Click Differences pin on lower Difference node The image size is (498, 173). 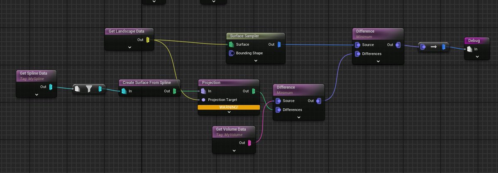[278, 110]
